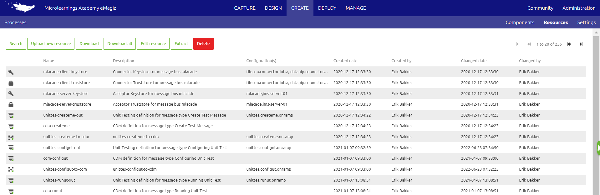Select mlacade-client-keystore name
The image size is (600, 195).
(65, 72)
